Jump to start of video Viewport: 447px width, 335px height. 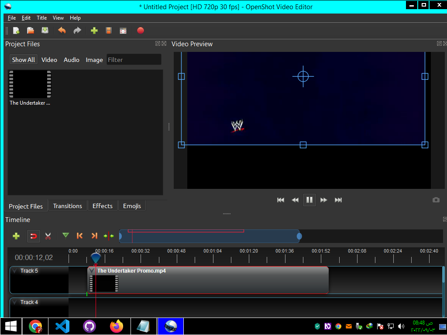(x=281, y=200)
